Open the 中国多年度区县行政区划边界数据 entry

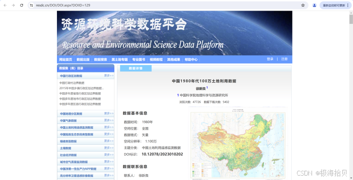80,104
